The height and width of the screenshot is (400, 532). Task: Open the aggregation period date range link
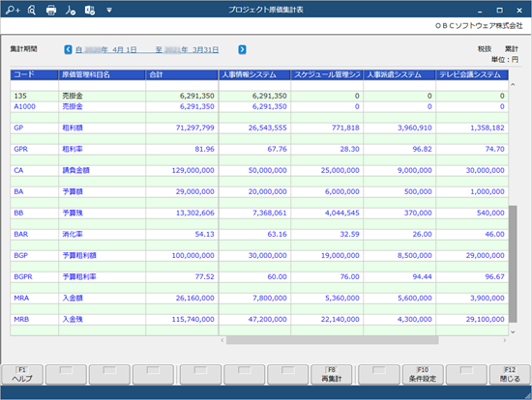[x=147, y=50]
